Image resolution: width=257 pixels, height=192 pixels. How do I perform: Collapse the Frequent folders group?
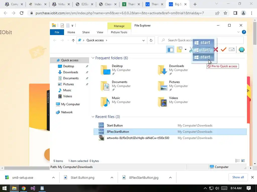pos(93,58)
